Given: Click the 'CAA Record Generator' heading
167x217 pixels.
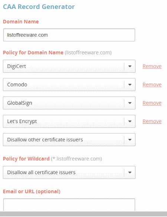Looking at the screenshot, I should click(x=39, y=7).
